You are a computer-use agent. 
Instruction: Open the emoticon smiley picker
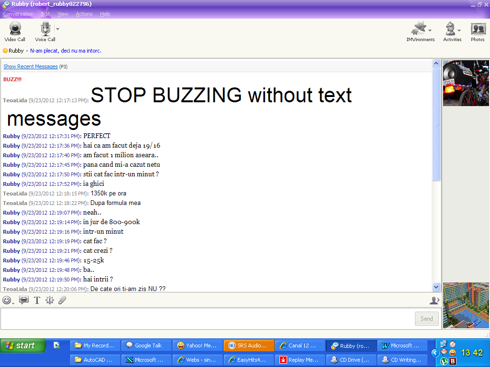[7, 300]
